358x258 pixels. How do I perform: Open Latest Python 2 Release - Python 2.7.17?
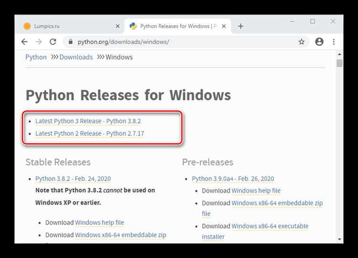90,134
